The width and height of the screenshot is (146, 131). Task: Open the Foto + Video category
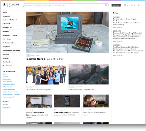pos(7,24)
